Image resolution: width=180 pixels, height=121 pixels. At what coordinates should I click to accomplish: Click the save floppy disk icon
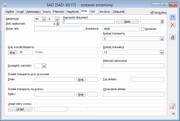[173, 18]
